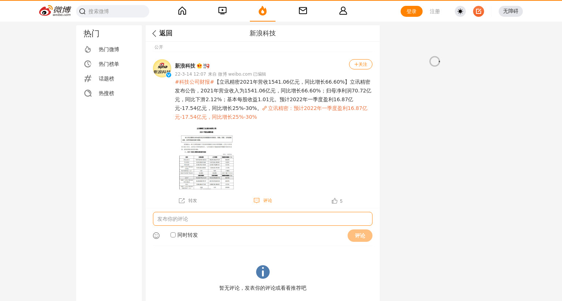Click the 无障碍 accessibility button
Image resolution: width=562 pixels, height=301 pixels.
pyautogui.click(x=511, y=11)
